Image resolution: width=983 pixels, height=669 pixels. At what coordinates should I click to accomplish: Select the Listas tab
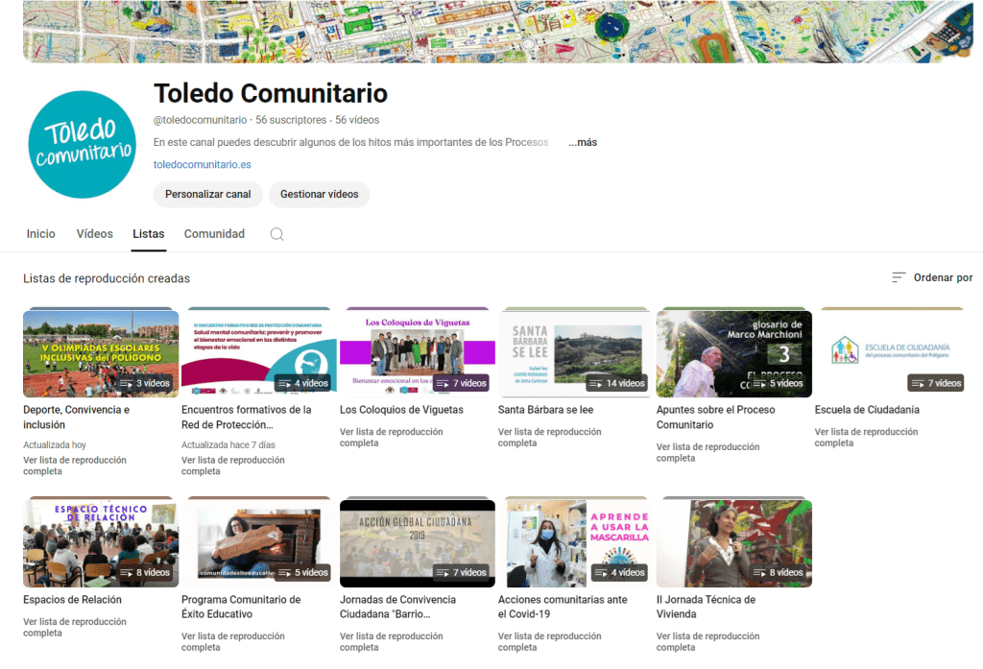149,234
